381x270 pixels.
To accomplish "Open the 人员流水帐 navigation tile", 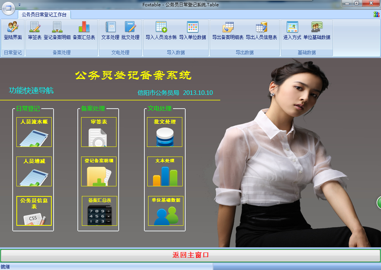I will [34, 132].
